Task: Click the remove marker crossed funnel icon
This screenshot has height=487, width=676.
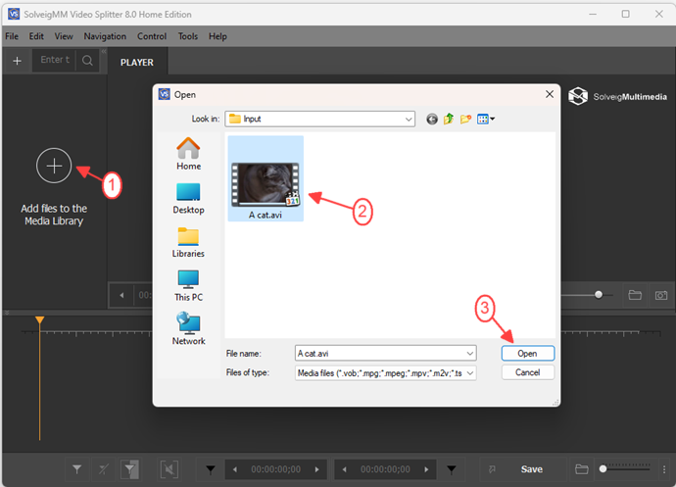Action: (x=104, y=469)
